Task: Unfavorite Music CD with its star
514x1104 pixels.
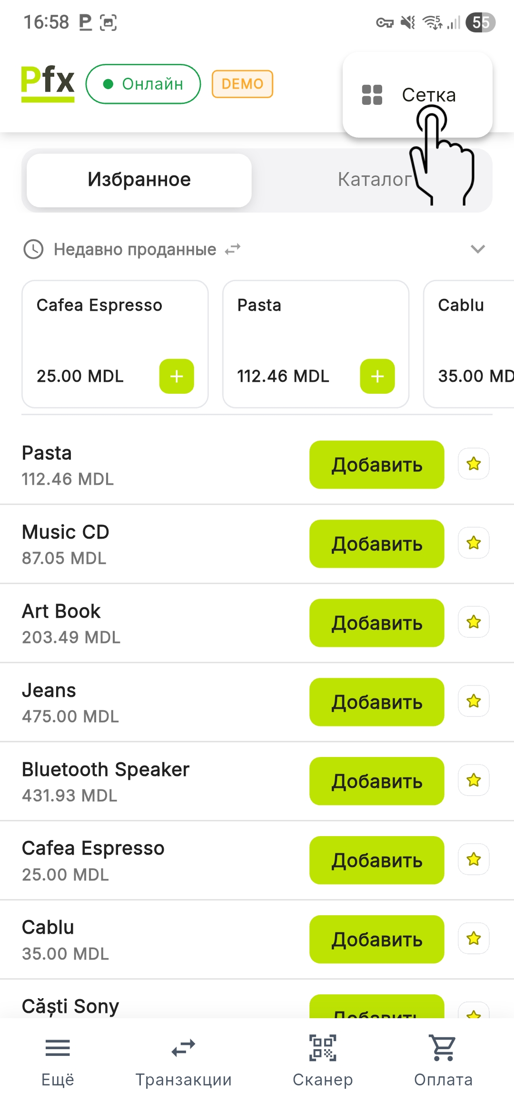Action: [x=474, y=543]
